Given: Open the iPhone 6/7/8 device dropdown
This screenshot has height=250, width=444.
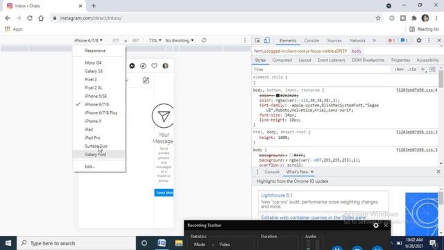Looking at the screenshot, I should click(88, 40).
